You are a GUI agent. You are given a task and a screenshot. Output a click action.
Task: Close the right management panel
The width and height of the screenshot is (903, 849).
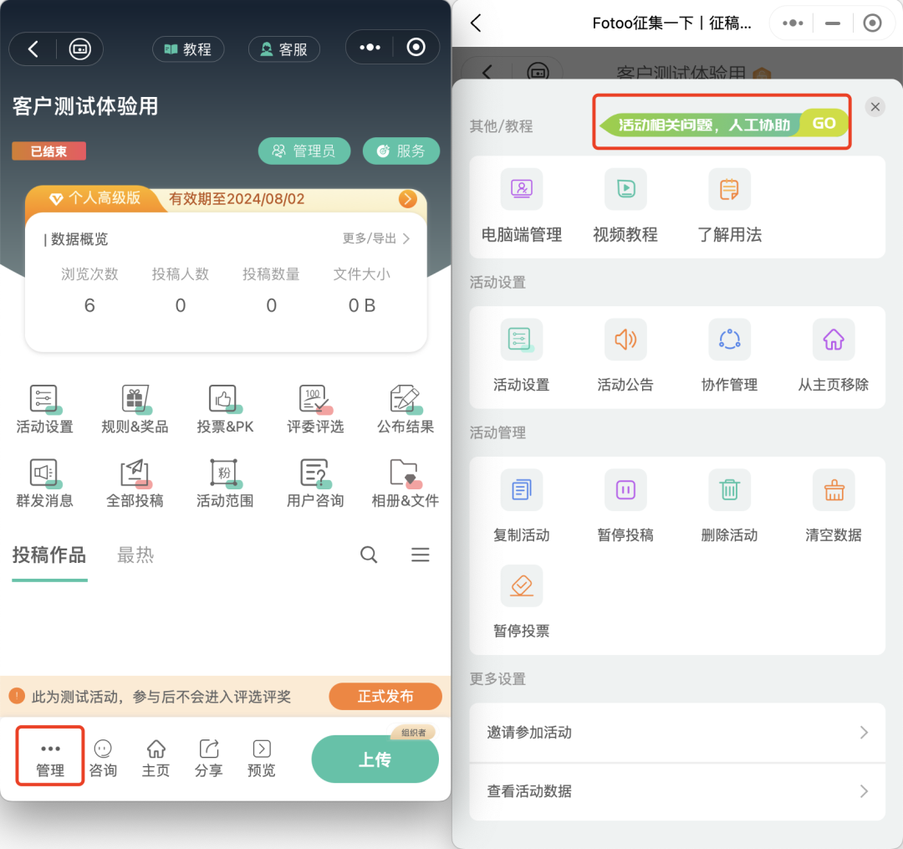(x=875, y=106)
